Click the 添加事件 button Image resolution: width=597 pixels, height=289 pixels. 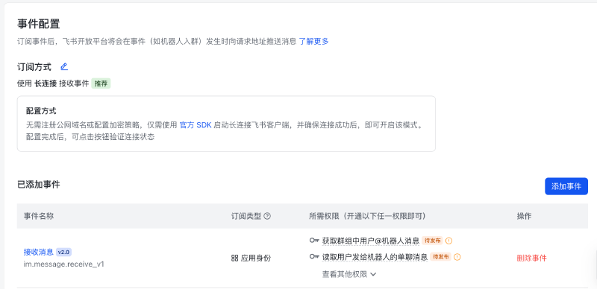pos(566,186)
